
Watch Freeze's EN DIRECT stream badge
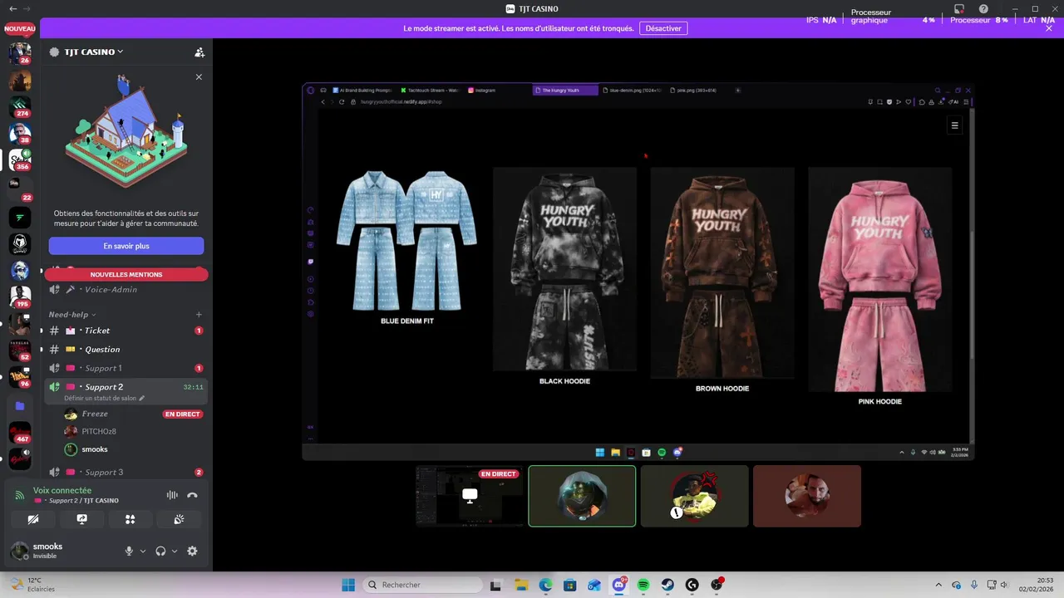pyautogui.click(x=182, y=414)
